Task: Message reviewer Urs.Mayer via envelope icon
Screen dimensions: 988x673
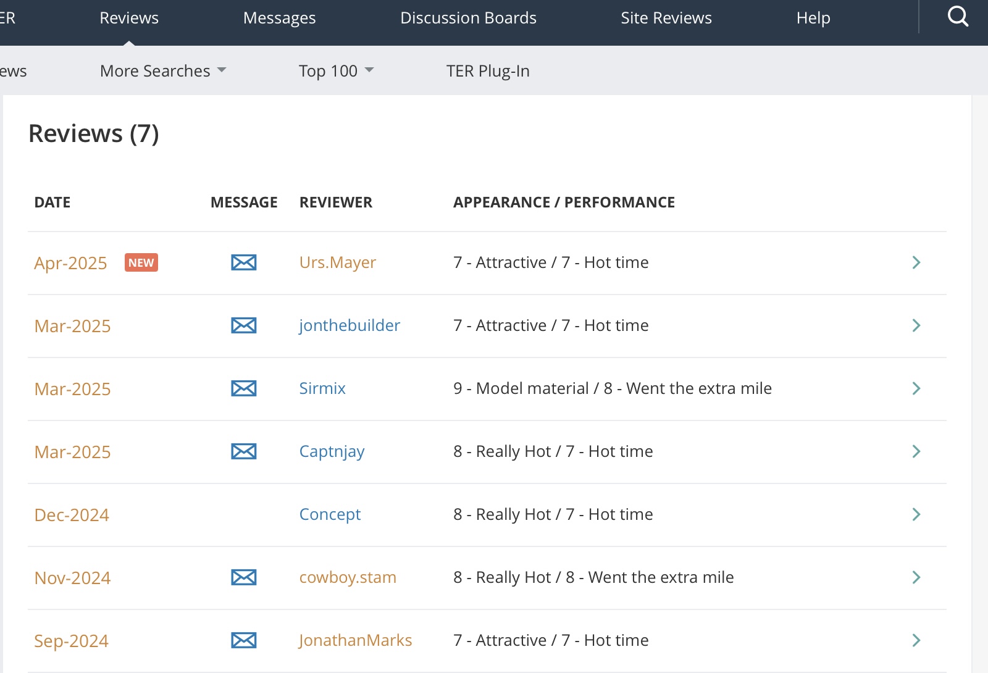Action: pyautogui.click(x=244, y=262)
